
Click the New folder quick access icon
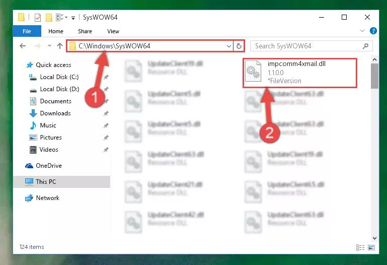(x=49, y=17)
